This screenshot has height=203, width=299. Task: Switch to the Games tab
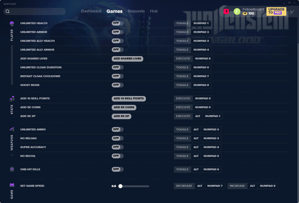114,11
